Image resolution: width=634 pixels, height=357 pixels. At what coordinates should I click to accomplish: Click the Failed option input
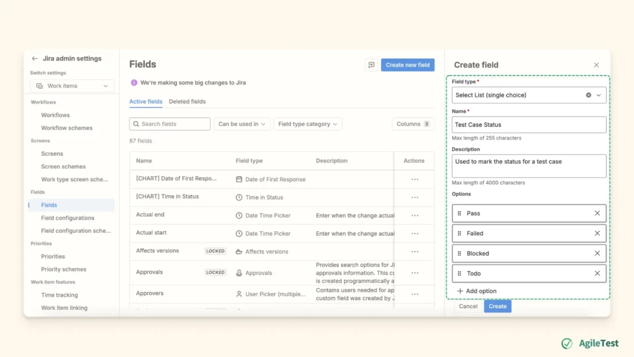click(x=529, y=233)
